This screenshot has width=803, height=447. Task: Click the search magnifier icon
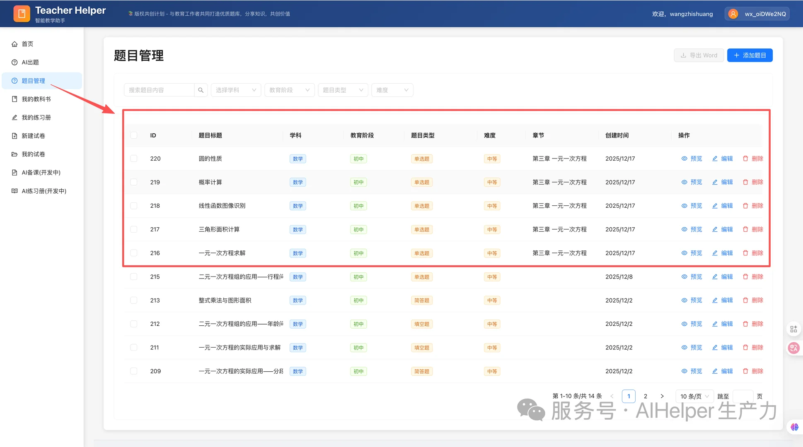(201, 90)
